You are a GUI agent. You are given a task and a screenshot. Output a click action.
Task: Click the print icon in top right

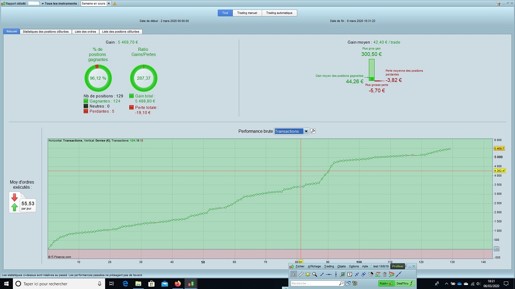(498, 3)
